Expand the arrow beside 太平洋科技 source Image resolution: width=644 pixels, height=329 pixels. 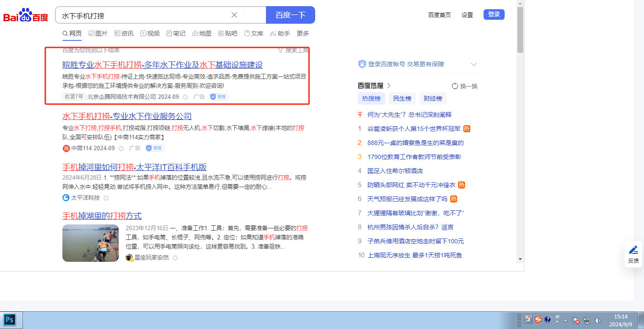tap(106, 198)
